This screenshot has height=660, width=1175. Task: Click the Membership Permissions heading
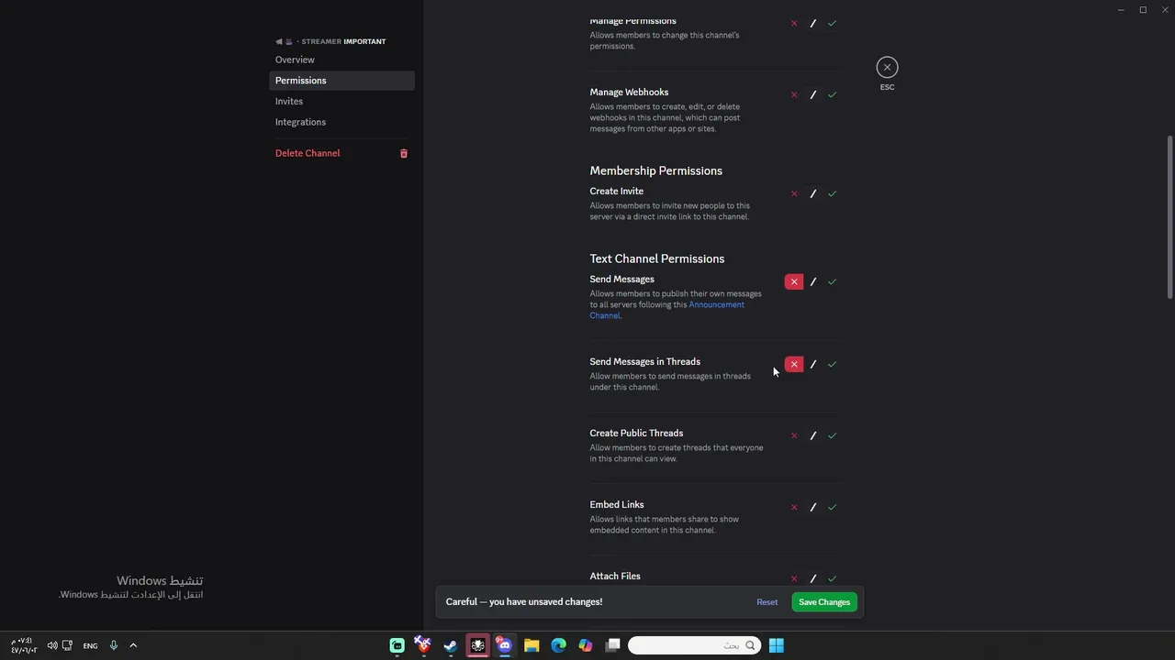(x=655, y=170)
